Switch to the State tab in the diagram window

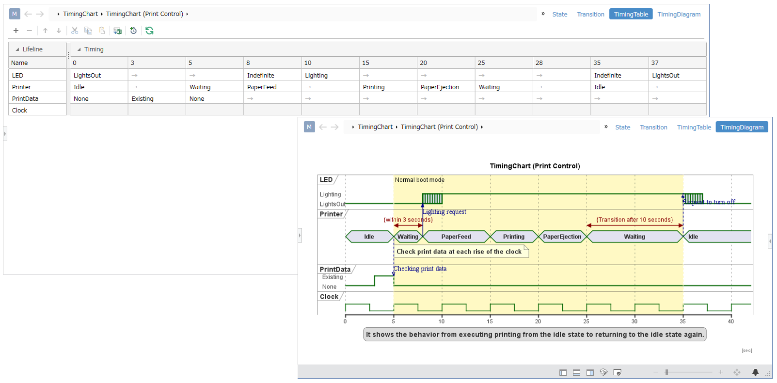click(623, 128)
